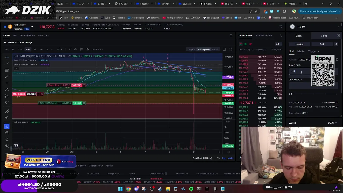
Task: Select the 15m timeframe
Action: (x=20, y=49)
